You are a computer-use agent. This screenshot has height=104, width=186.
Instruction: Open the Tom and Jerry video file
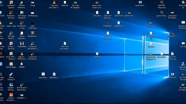coord(54,5)
